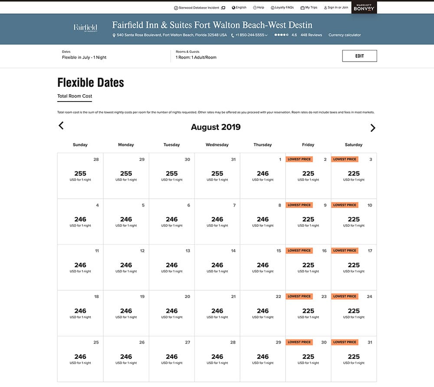Image resolution: width=434 pixels, height=387 pixels.
Task: Click the Marriott Bonvoy logo
Action: tap(364, 7)
